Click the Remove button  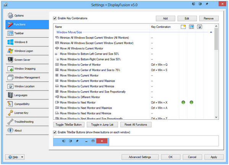click(209, 19)
